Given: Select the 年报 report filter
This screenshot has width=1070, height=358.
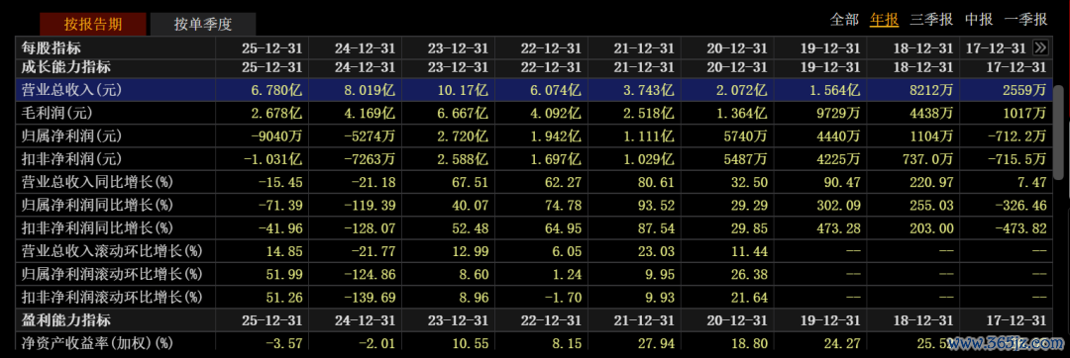Looking at the screenshot, I should (884, 20).
